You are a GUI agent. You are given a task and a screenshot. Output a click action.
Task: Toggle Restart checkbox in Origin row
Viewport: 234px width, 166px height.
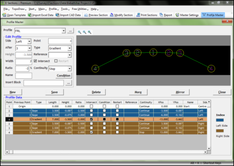pos(117,106)
